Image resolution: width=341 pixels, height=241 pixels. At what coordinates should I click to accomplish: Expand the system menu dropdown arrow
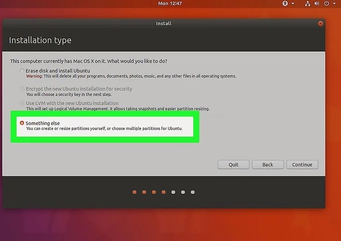point(334,3)
